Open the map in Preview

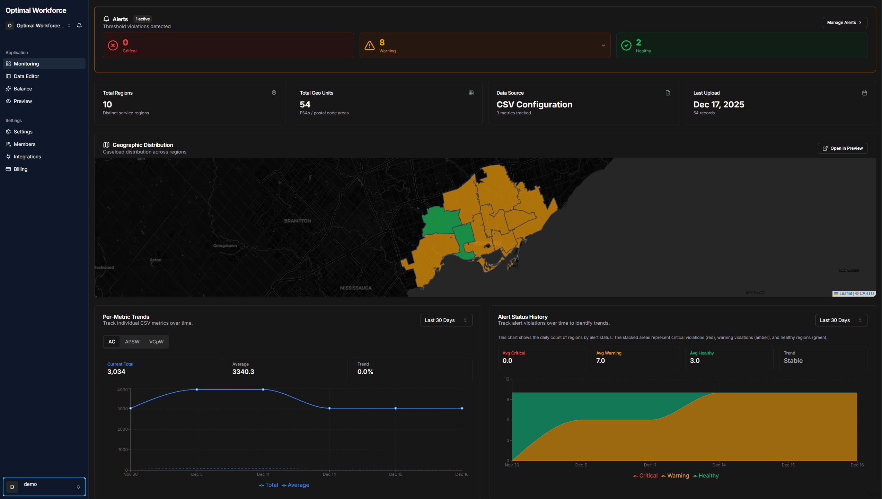(x=842, y=148)
